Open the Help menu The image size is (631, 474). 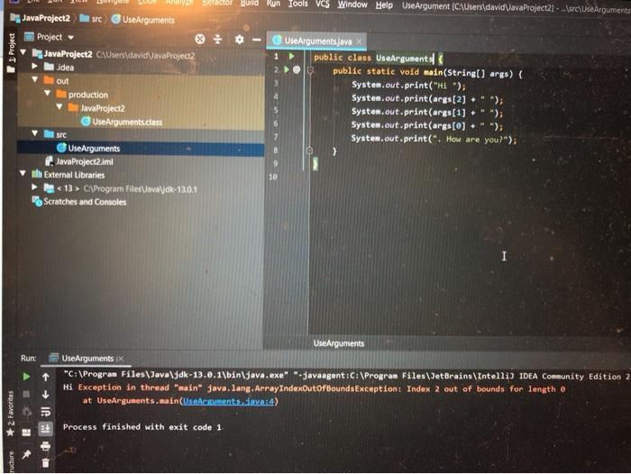384,5
